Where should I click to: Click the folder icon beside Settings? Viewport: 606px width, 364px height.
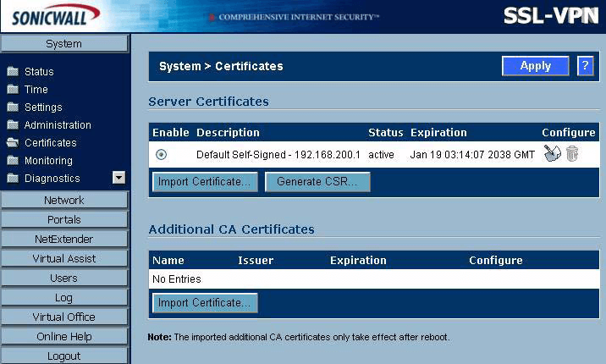pos(13,107)
